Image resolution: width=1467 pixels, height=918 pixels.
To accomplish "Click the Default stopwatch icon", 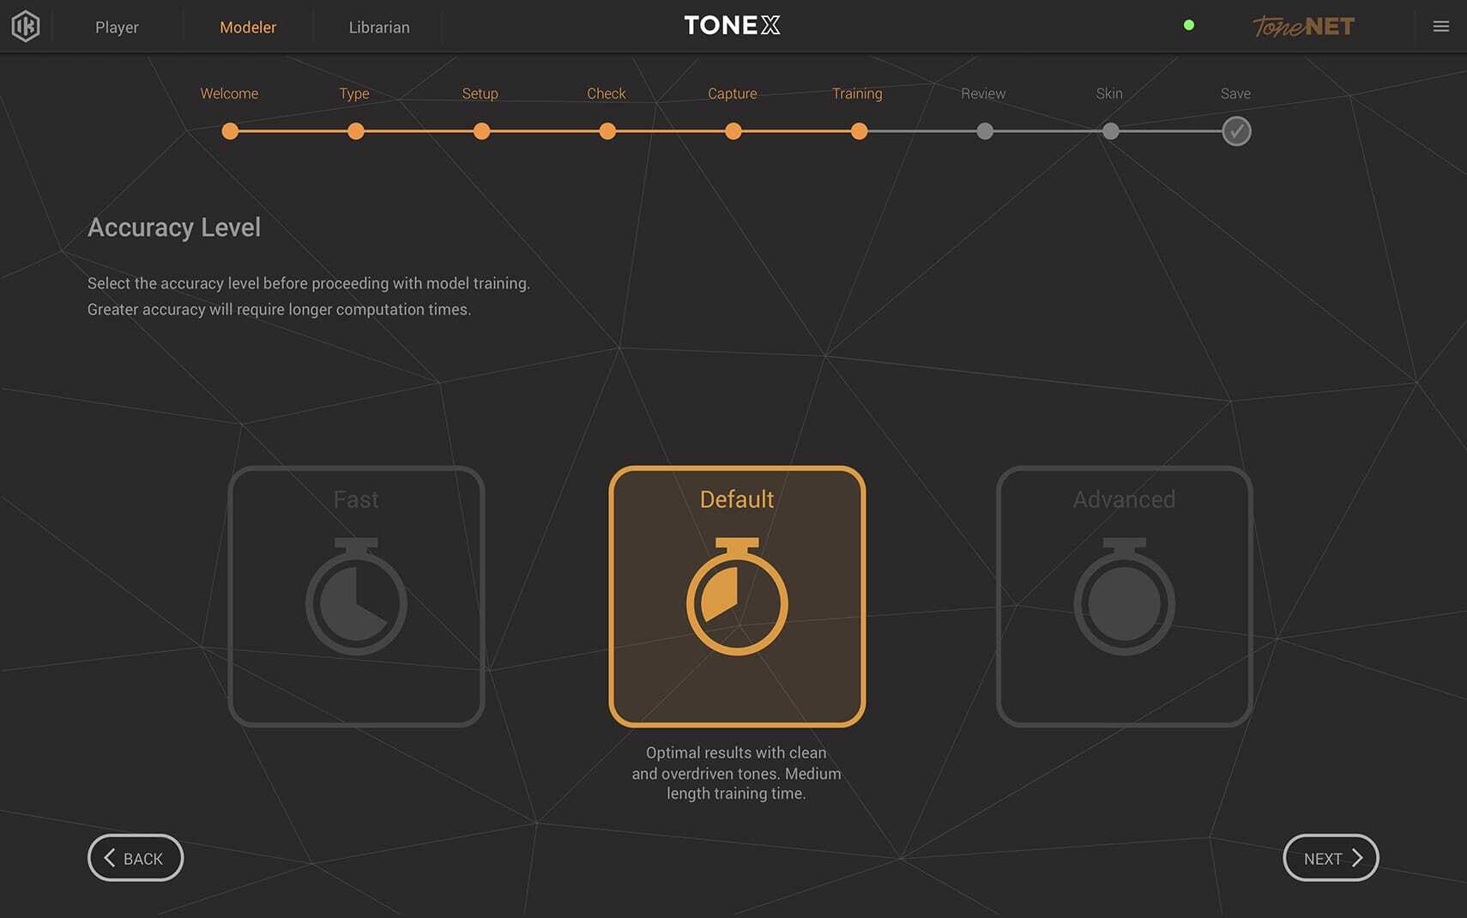I will point(737,598).
